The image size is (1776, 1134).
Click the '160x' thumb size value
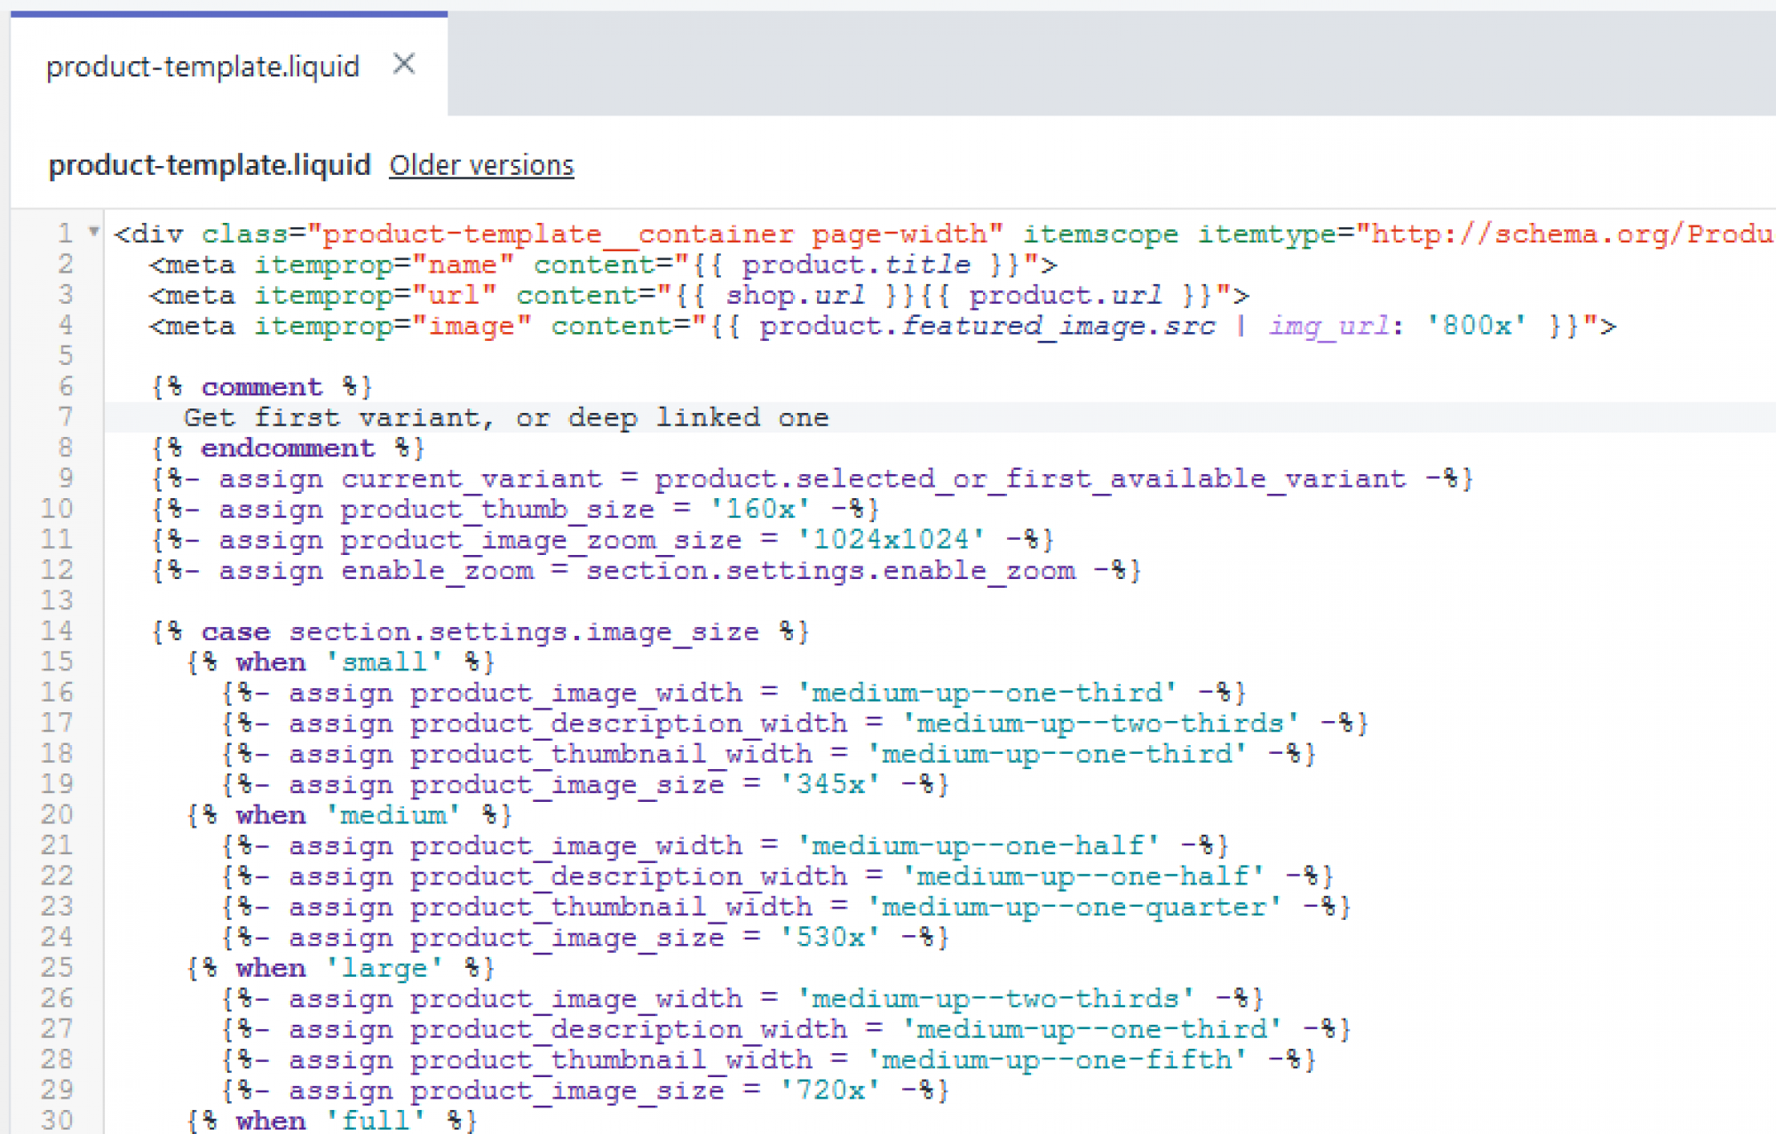click(760, 509)
